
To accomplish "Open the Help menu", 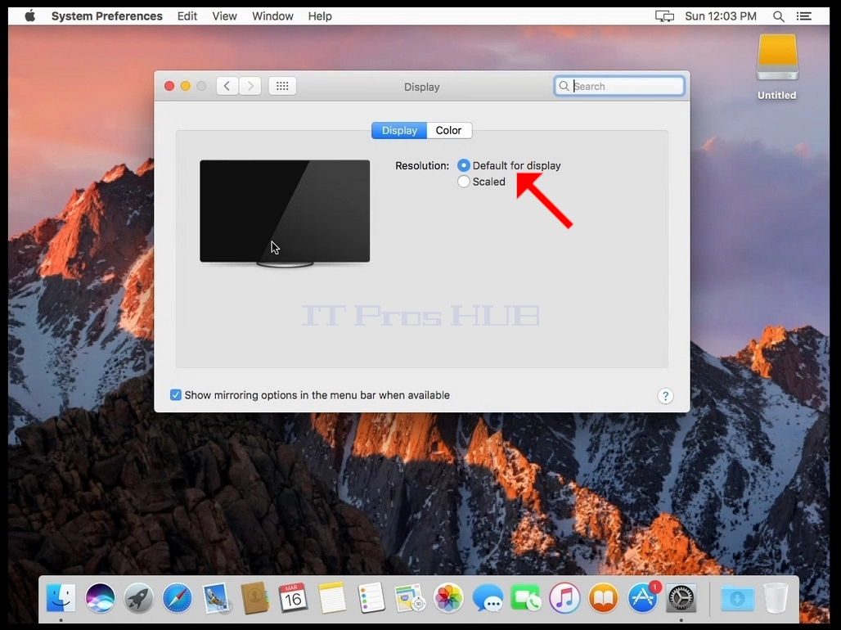I will click(320, 16).
